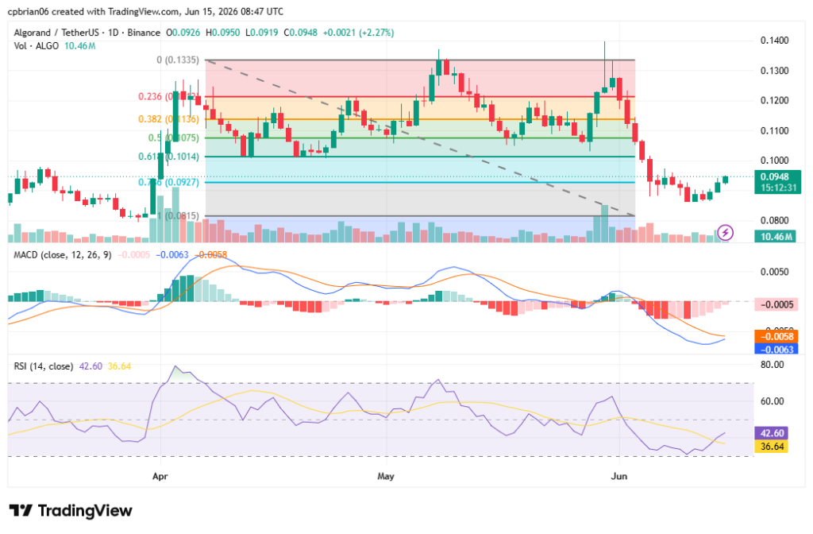Click the MACD histogram value tag -0.0005
Viewport: 813px width, 534px height.
[x=777, y=304]
